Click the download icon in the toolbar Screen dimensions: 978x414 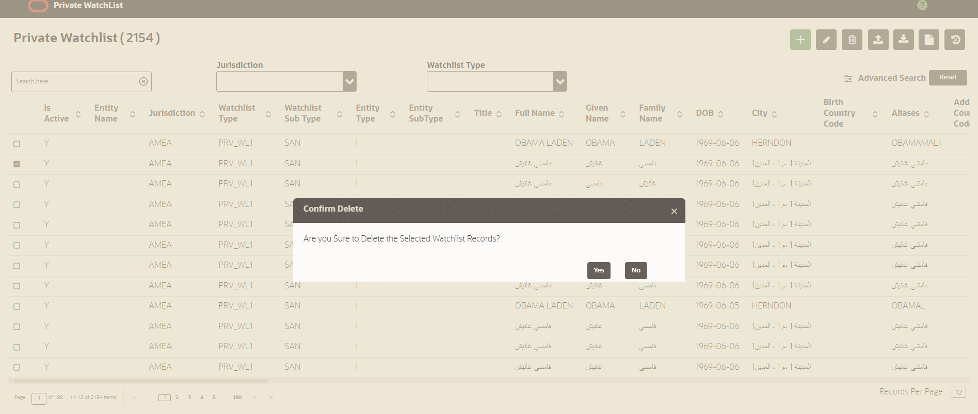click(903, 40)
